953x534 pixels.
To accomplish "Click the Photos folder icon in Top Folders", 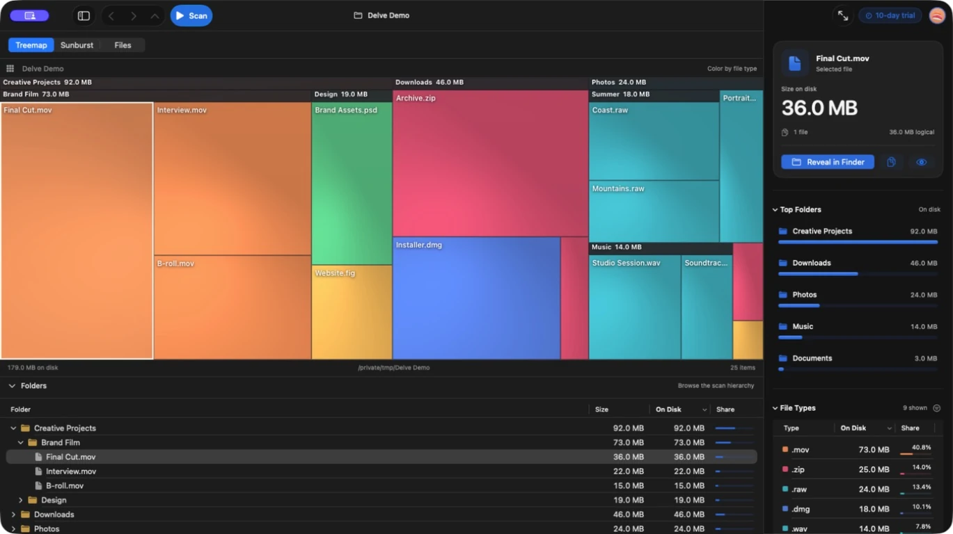I will tap(783, 295).
